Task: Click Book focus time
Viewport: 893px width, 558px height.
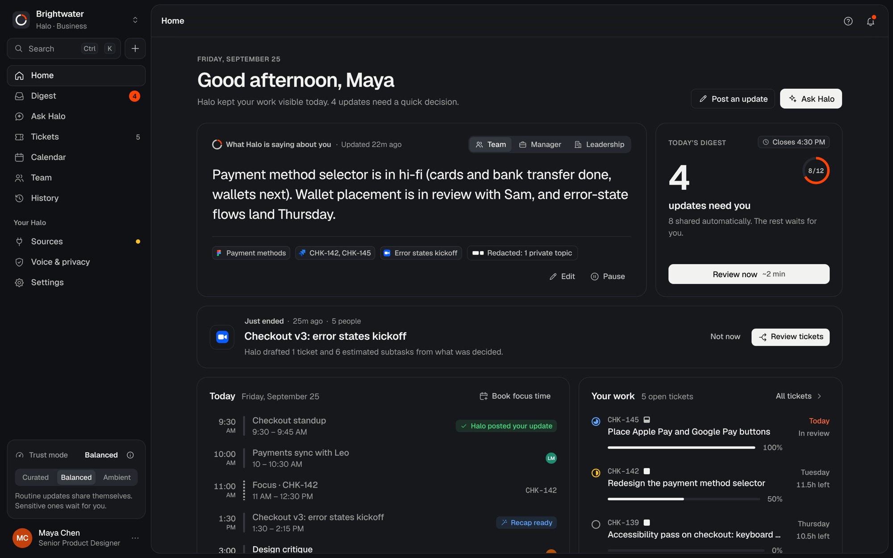Action: [x=515, y=396]
